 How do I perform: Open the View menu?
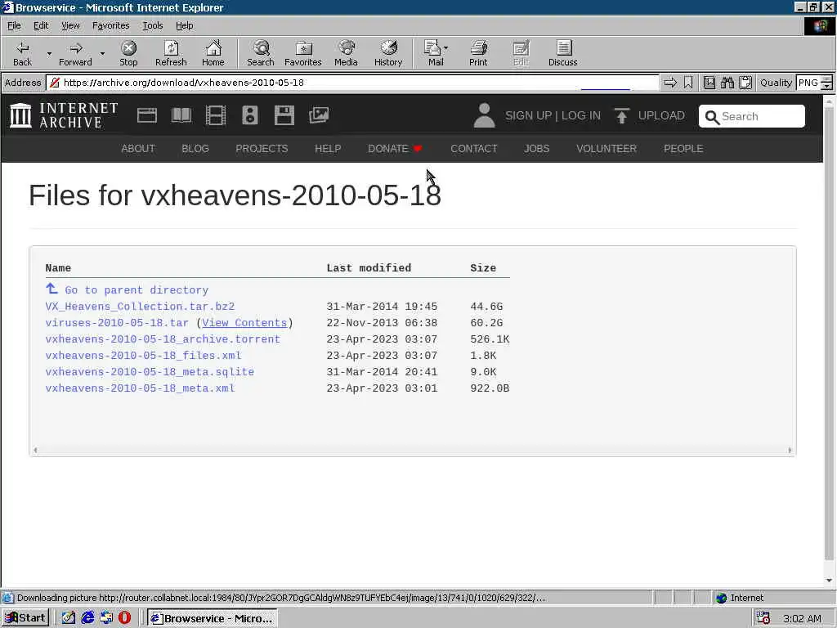(x=70, y=25)
